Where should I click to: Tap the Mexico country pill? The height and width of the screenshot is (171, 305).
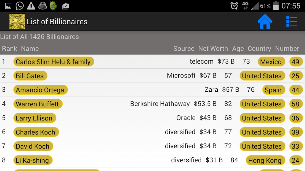coord(271,62)
